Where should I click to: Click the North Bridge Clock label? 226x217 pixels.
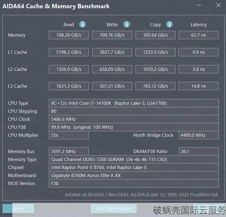pyautogui.click(x=153, y=135)
